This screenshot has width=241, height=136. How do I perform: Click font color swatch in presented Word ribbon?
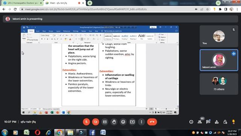click(x=70, y=39)
